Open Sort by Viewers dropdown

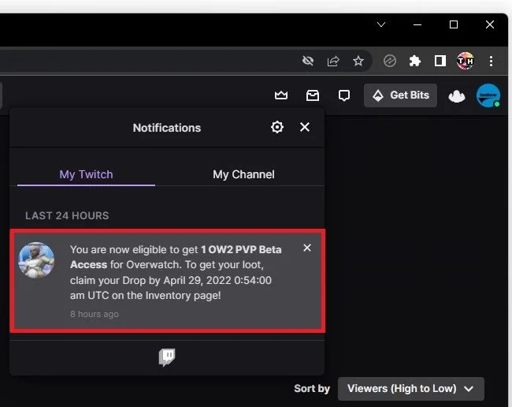tap(410, 388)
